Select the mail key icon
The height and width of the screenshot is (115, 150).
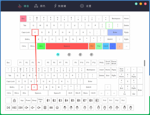click(x=51, y=108)
